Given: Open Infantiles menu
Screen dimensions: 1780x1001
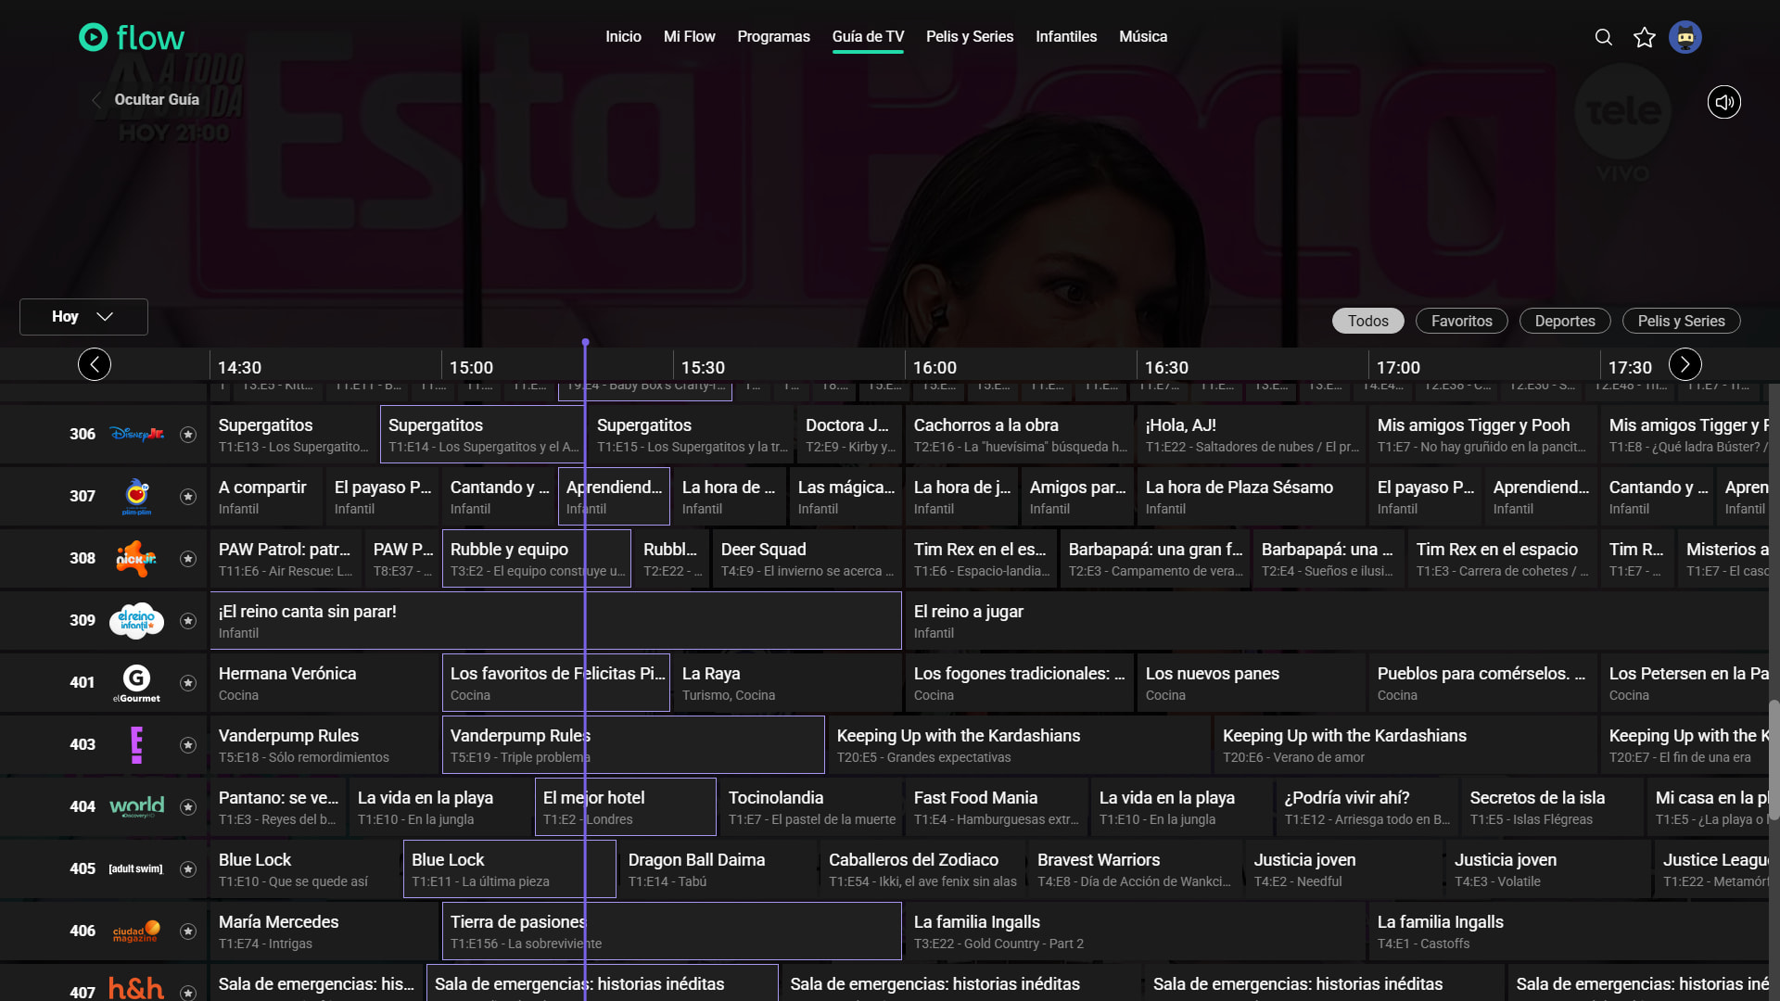Looking at the screenshot, I should tap(1066, 37).
